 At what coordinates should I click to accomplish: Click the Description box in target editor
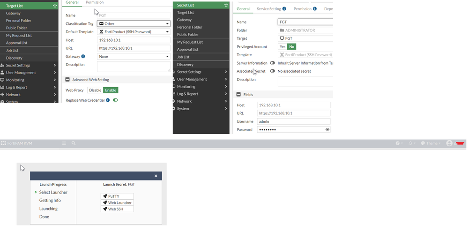coord(134,67)
